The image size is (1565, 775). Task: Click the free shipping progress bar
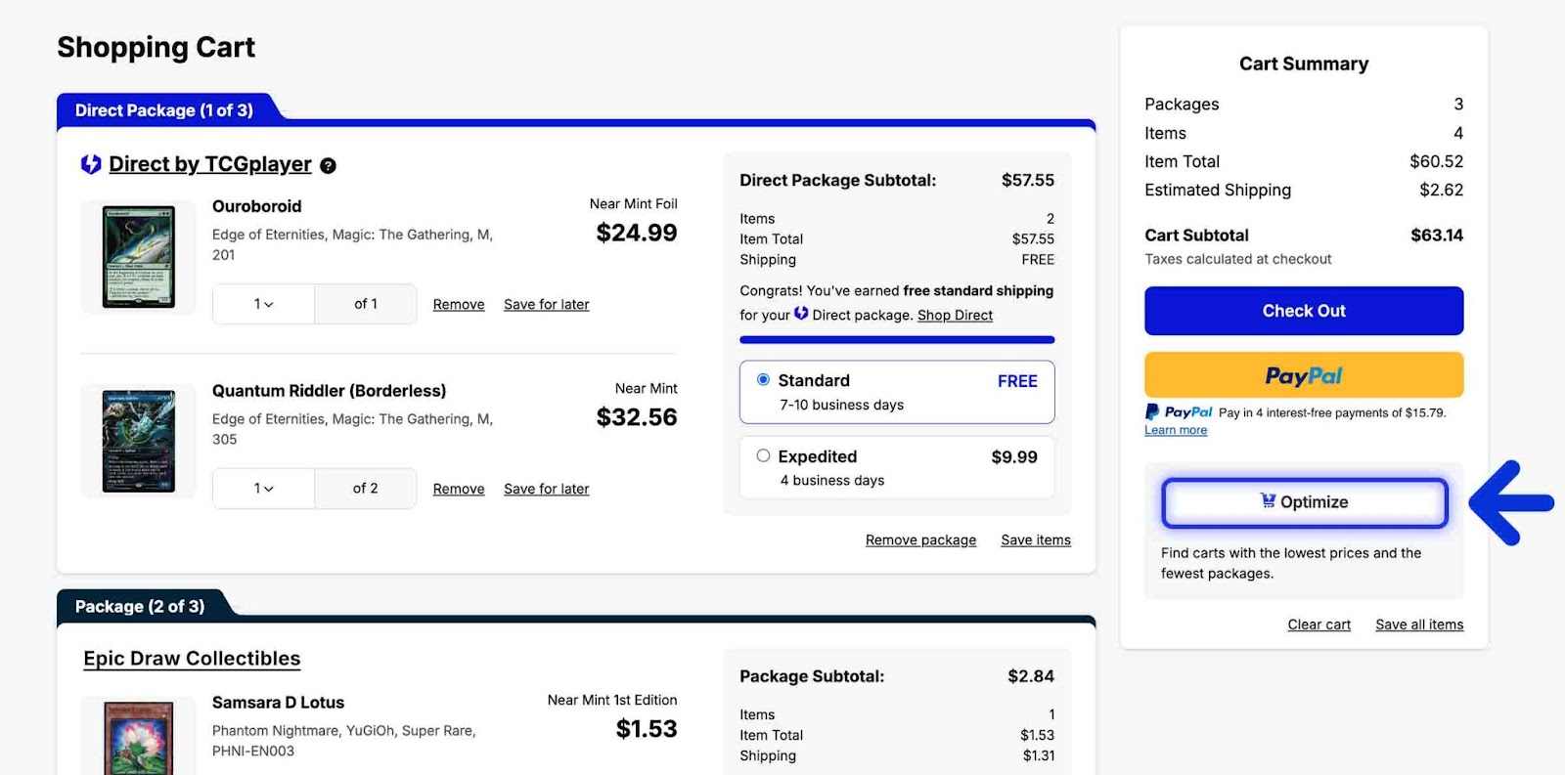[x=896, y=340]
